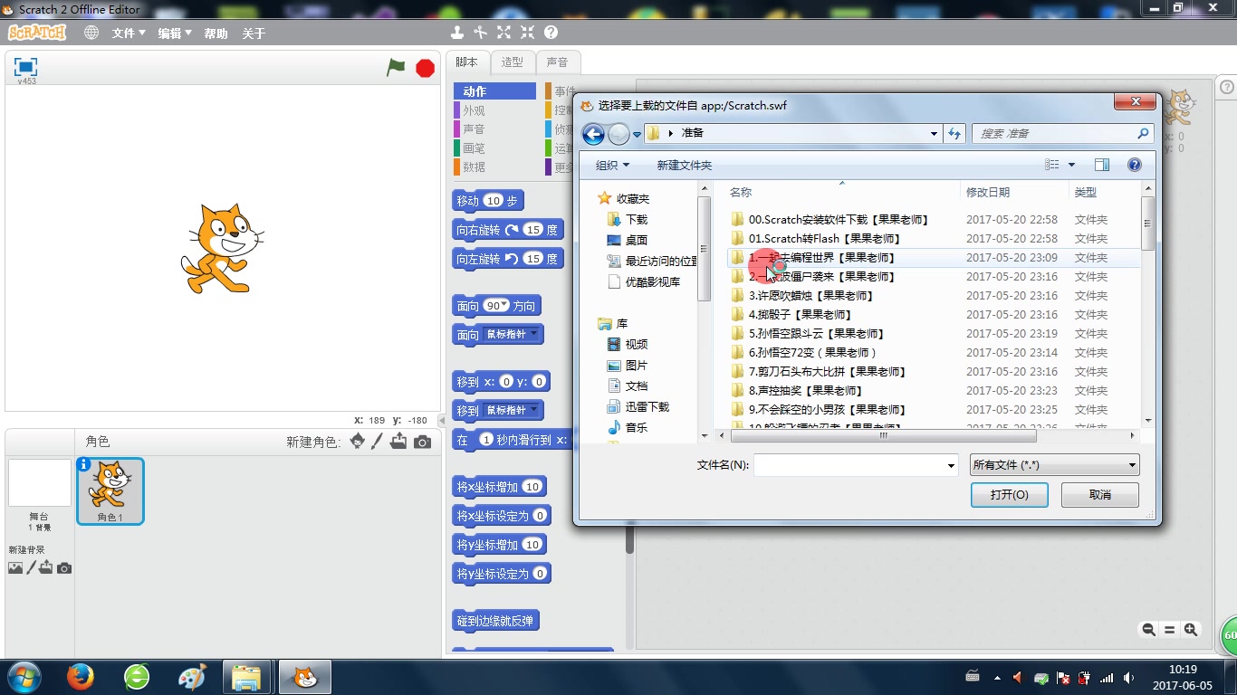Open dialog help question icon

click(1134, 165)
